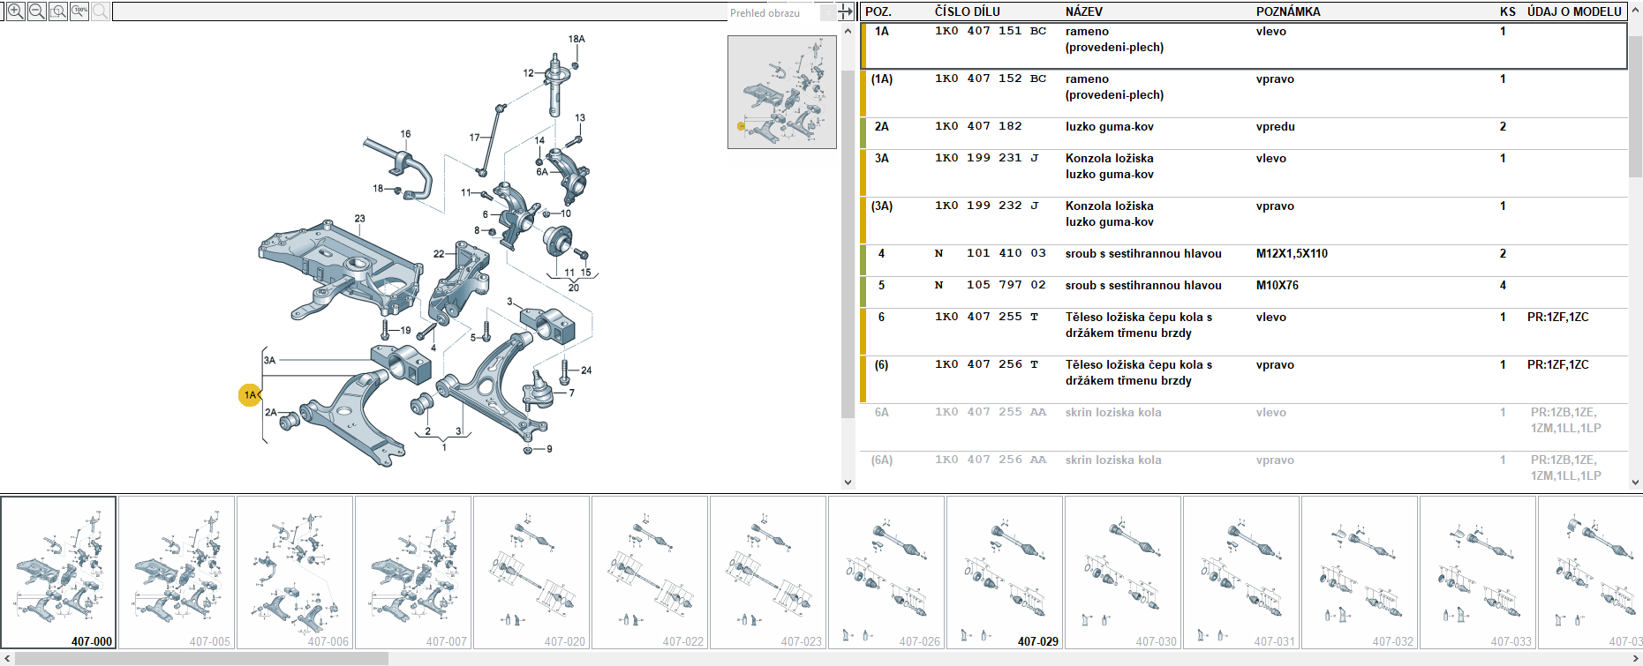This screenshot has height=666, width=1643.
Task: Click the diagram pane's scroll-down arrow
Action: click(x=848, y=482)
